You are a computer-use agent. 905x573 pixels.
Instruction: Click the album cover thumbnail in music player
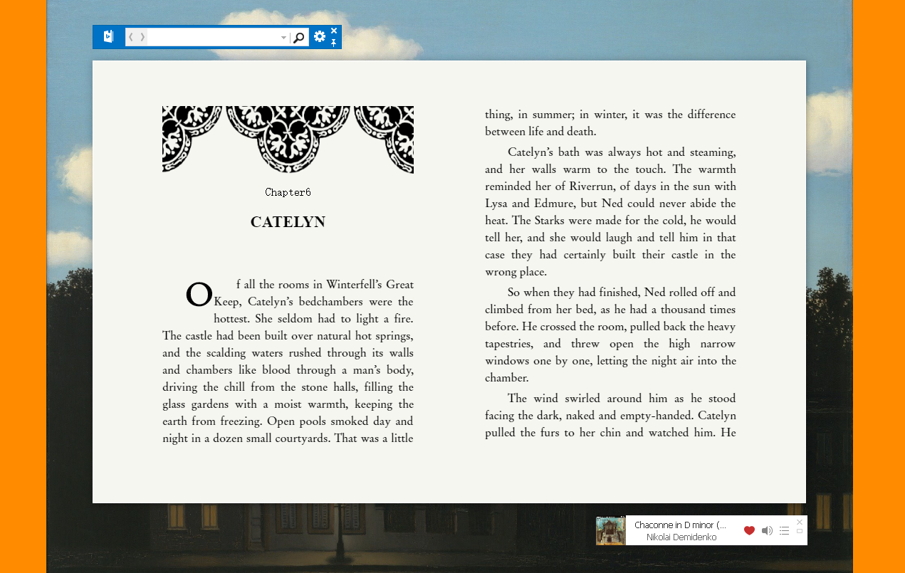pos(611,531)
